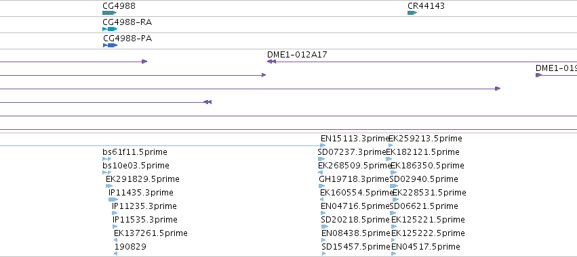Open the CG4988 gene label

point(114,6)
